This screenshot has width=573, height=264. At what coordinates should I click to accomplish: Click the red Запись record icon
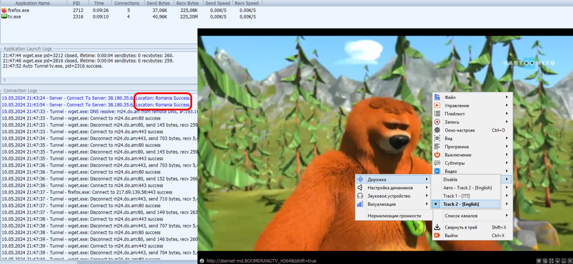(x=437, y=122)
